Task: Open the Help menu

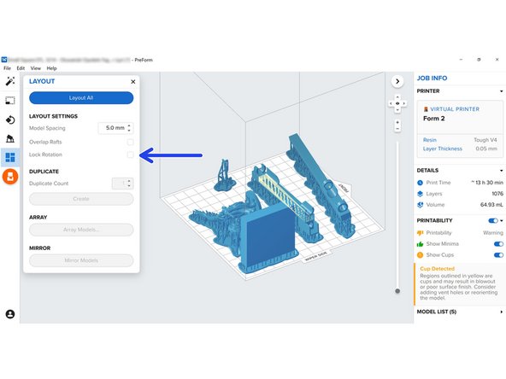Action: pos(51,68)
